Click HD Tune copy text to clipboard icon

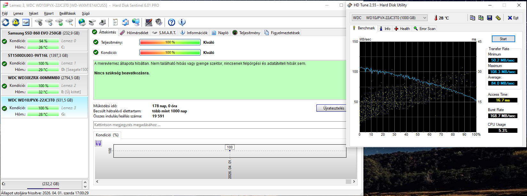coord(473,18)
